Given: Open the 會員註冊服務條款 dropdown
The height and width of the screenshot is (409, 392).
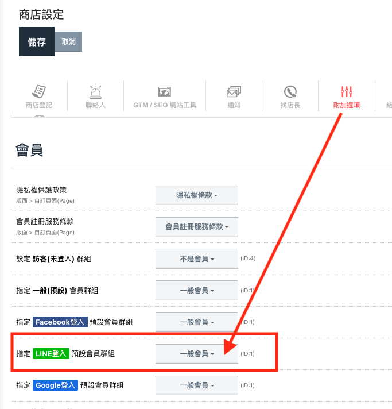Looking at the screenshot, I should 197,227.
